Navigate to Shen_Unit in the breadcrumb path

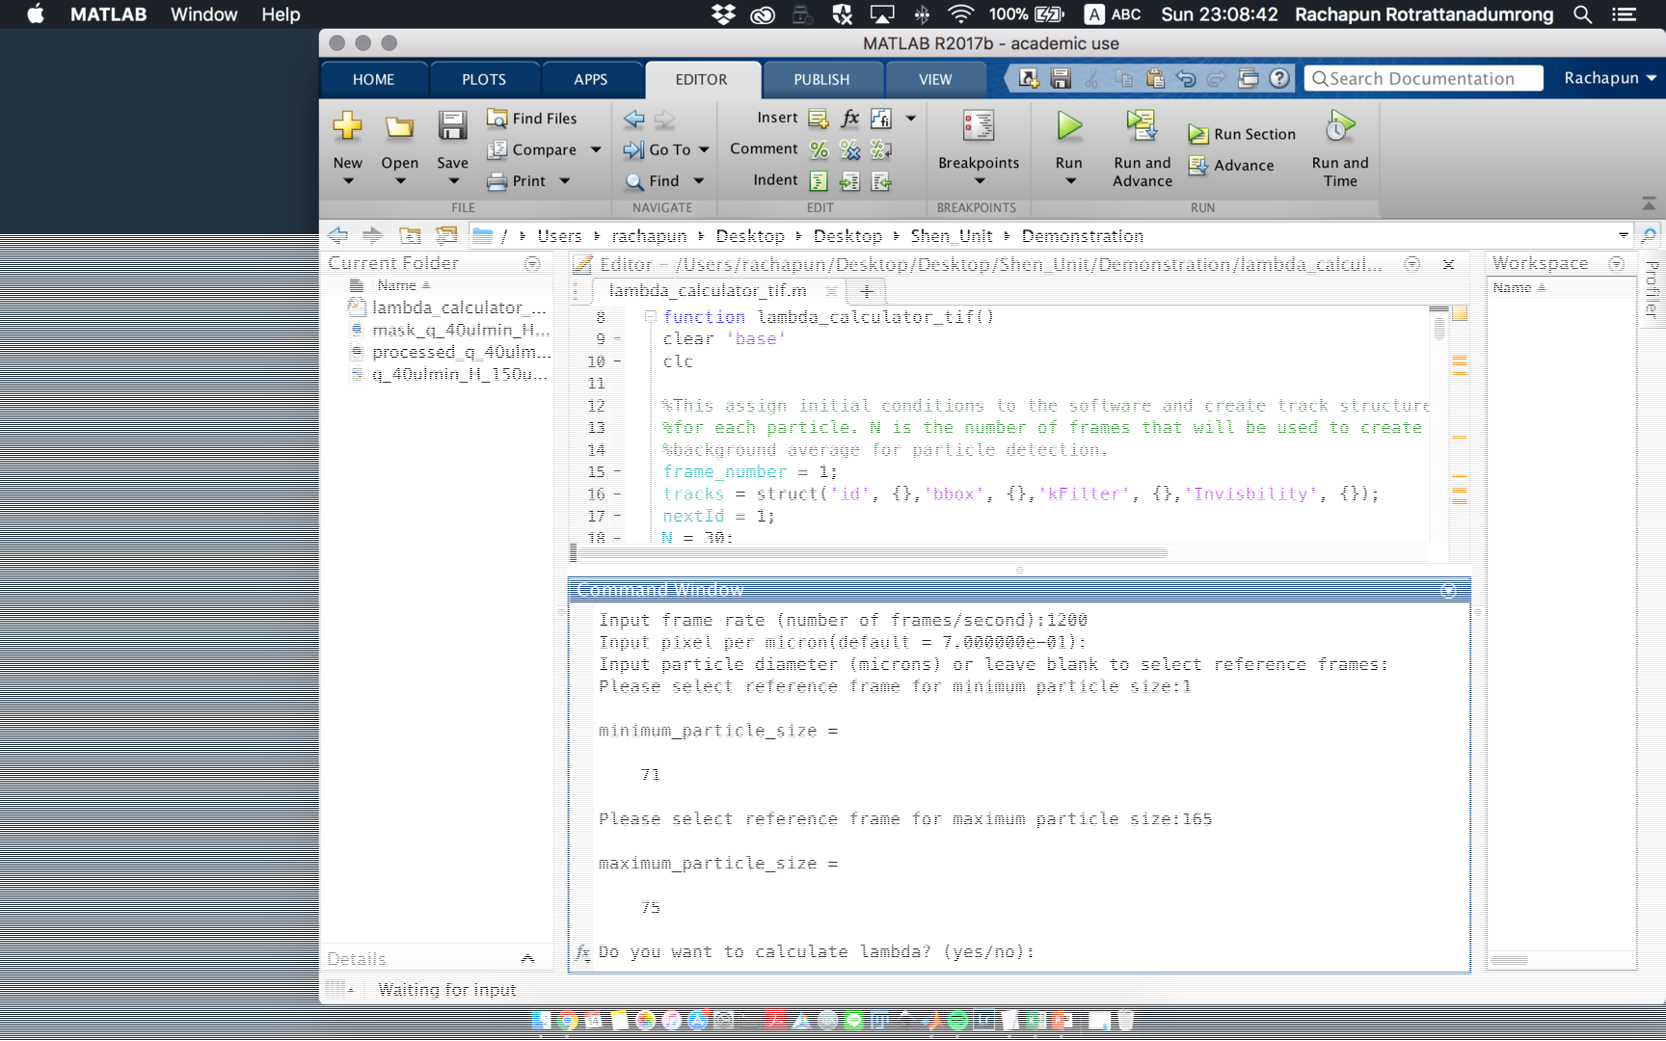[x=951, y=235]
